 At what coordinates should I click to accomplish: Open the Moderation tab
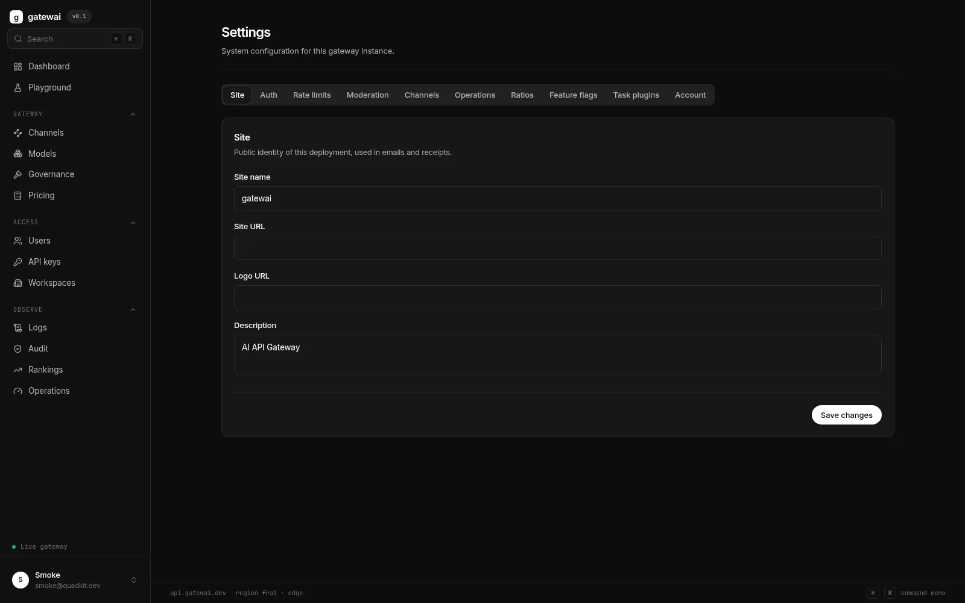pos(368,95)
